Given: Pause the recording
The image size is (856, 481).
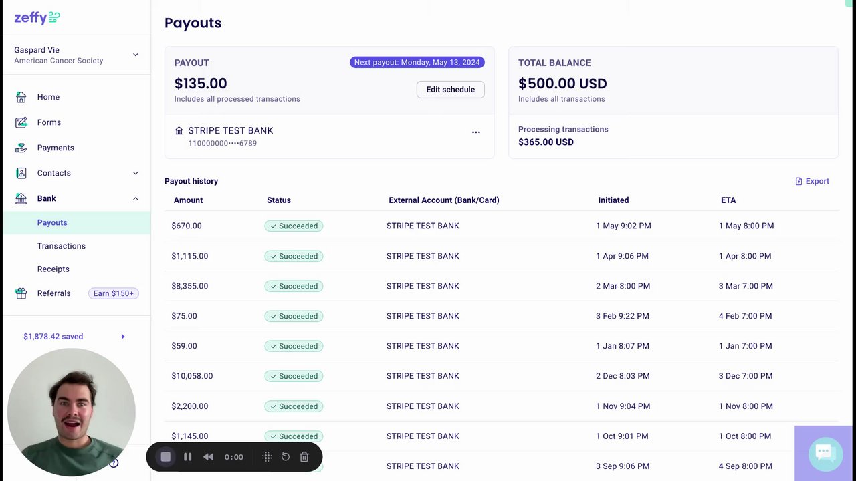Looking at the screenshot, I should coord(188,457).
